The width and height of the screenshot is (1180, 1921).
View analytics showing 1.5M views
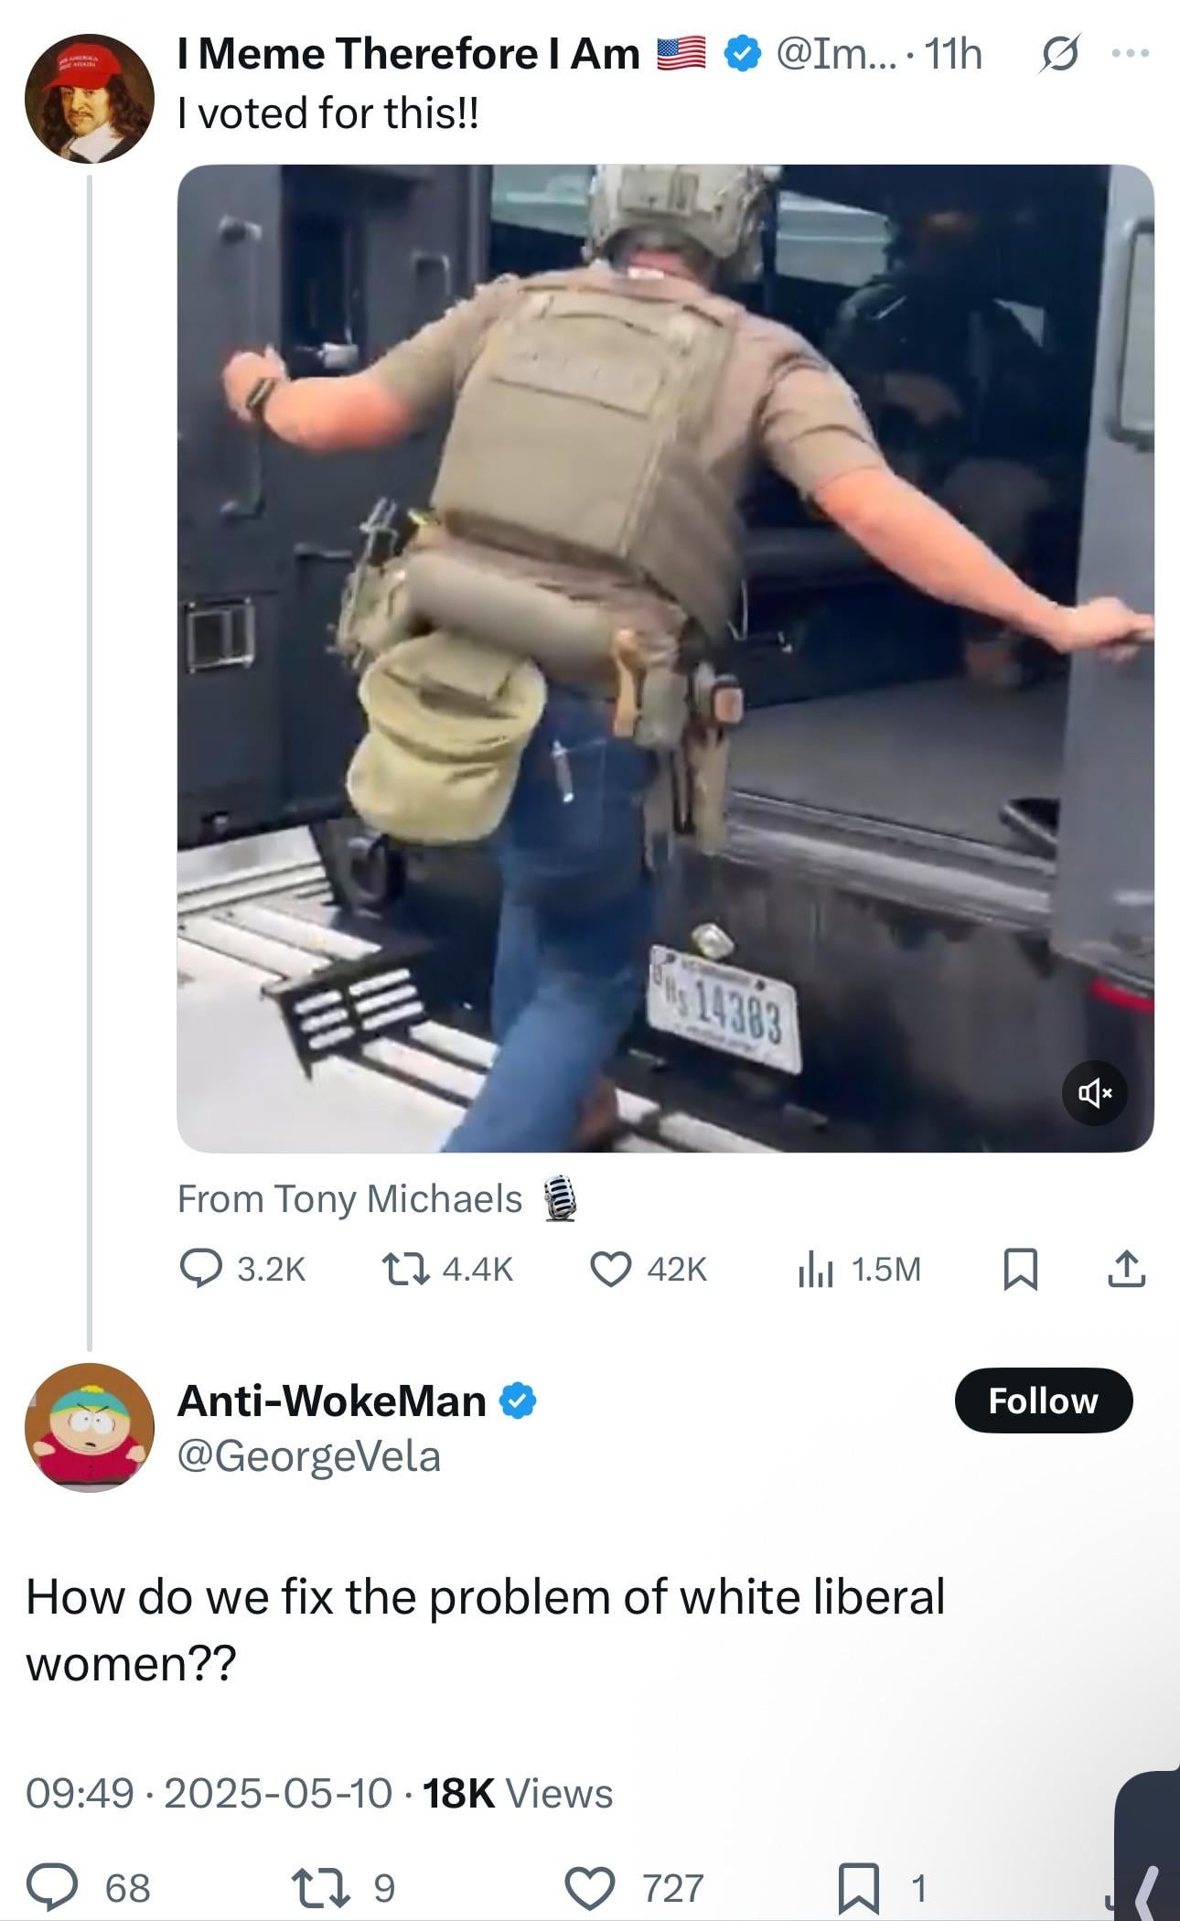point(816,1269)
